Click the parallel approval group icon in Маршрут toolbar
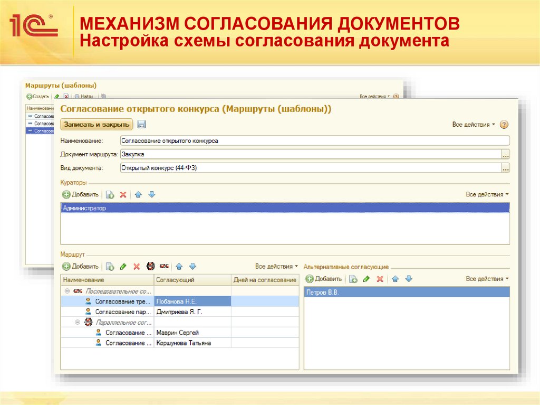The height and width of the screenshot is (405, 540). tap(150, 266)
